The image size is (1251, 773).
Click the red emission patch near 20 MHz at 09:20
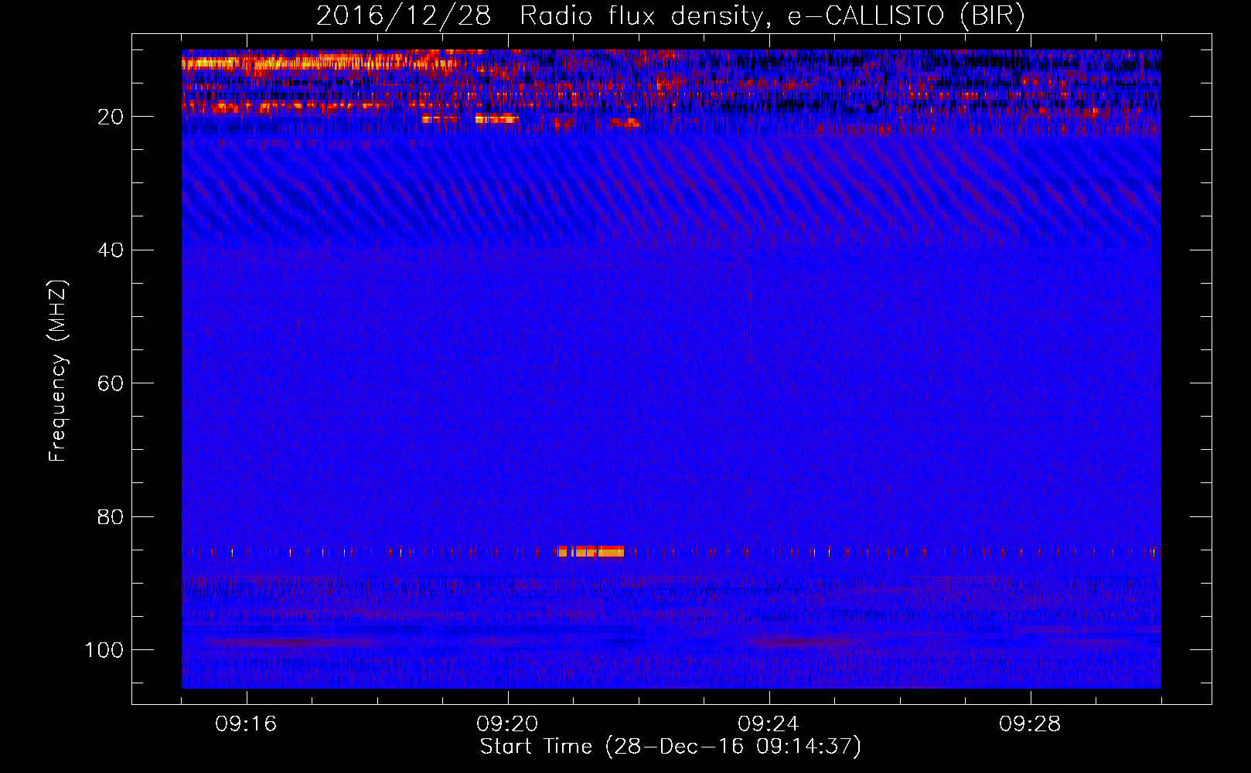[x=496, y=118]
